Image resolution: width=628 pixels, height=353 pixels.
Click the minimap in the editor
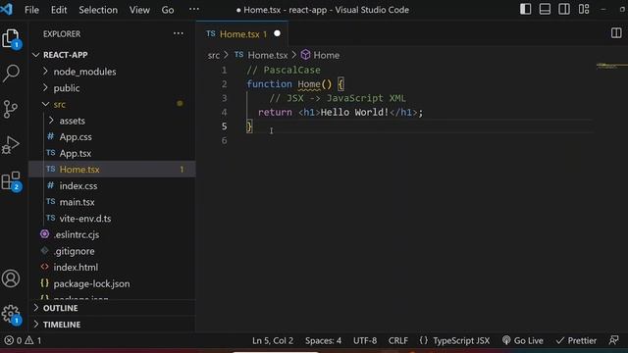pos(611,66)
